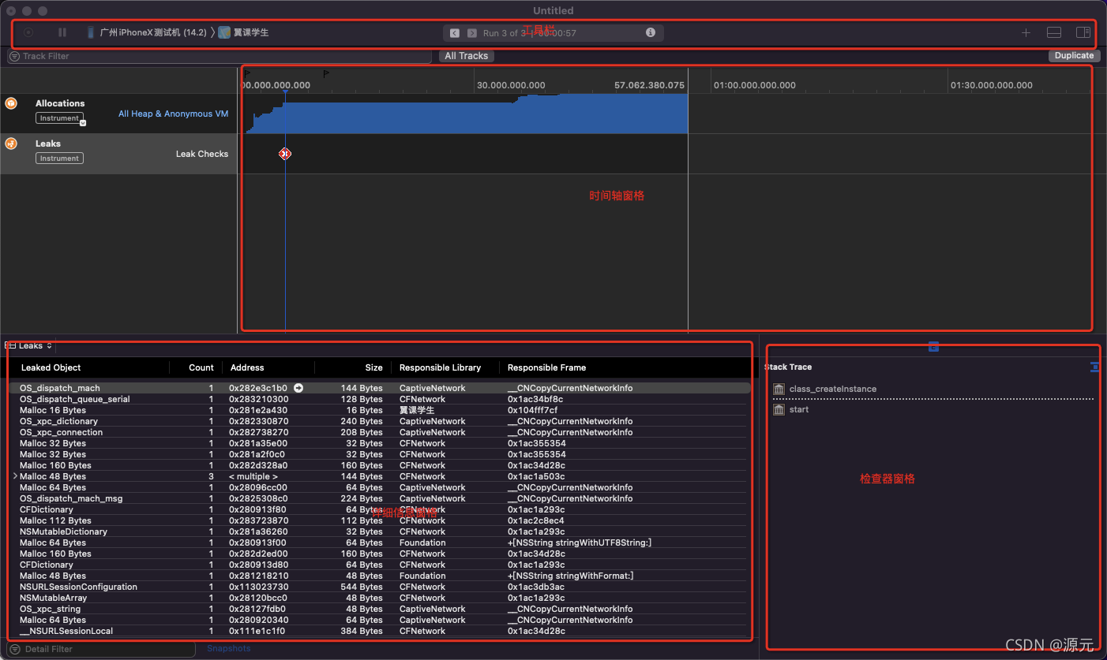Screen dimensions: 1107x660
Task: Select the start stack frame
Action: click(799, 409)
